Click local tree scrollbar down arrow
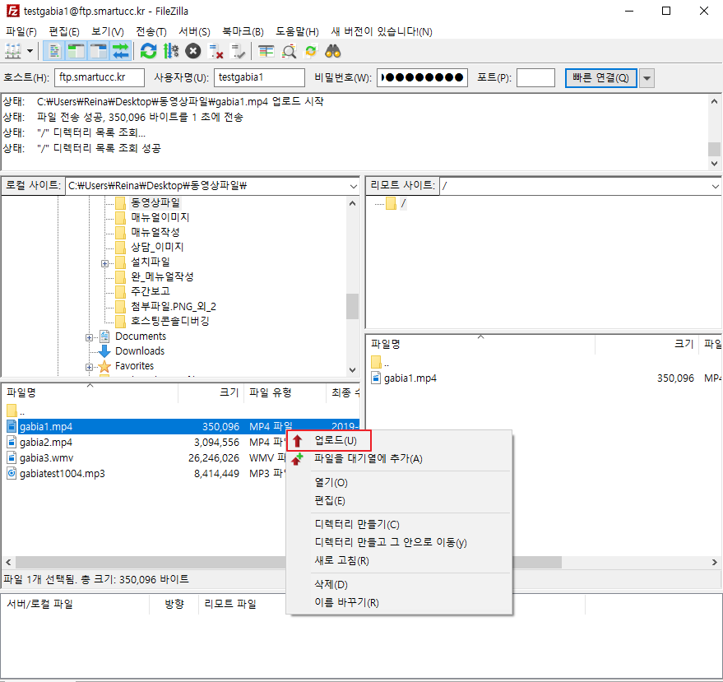The height and width of the screenshot is (682, 723). pos(352,370)
